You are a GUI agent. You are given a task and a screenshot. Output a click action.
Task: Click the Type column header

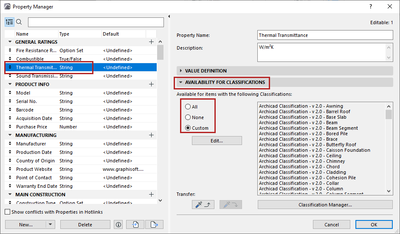click(x=80, y=34)
